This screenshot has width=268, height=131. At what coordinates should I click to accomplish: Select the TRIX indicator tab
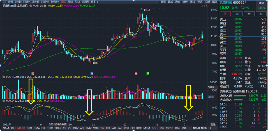(x=50, y=128)
